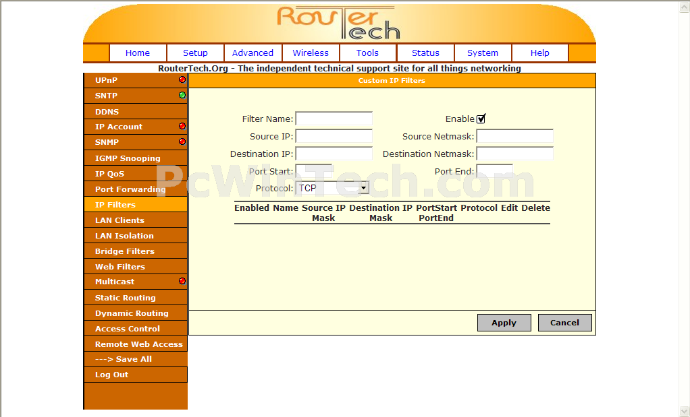Go to SNMP settings

pyautogui.click(x=136, y=142)
